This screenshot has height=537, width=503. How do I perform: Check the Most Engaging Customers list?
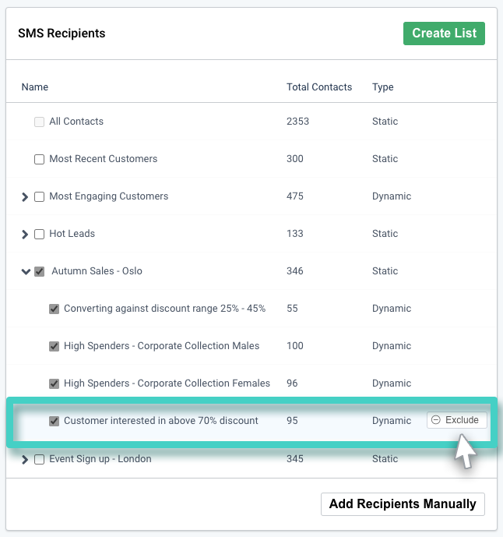click(x=40, y=196)
